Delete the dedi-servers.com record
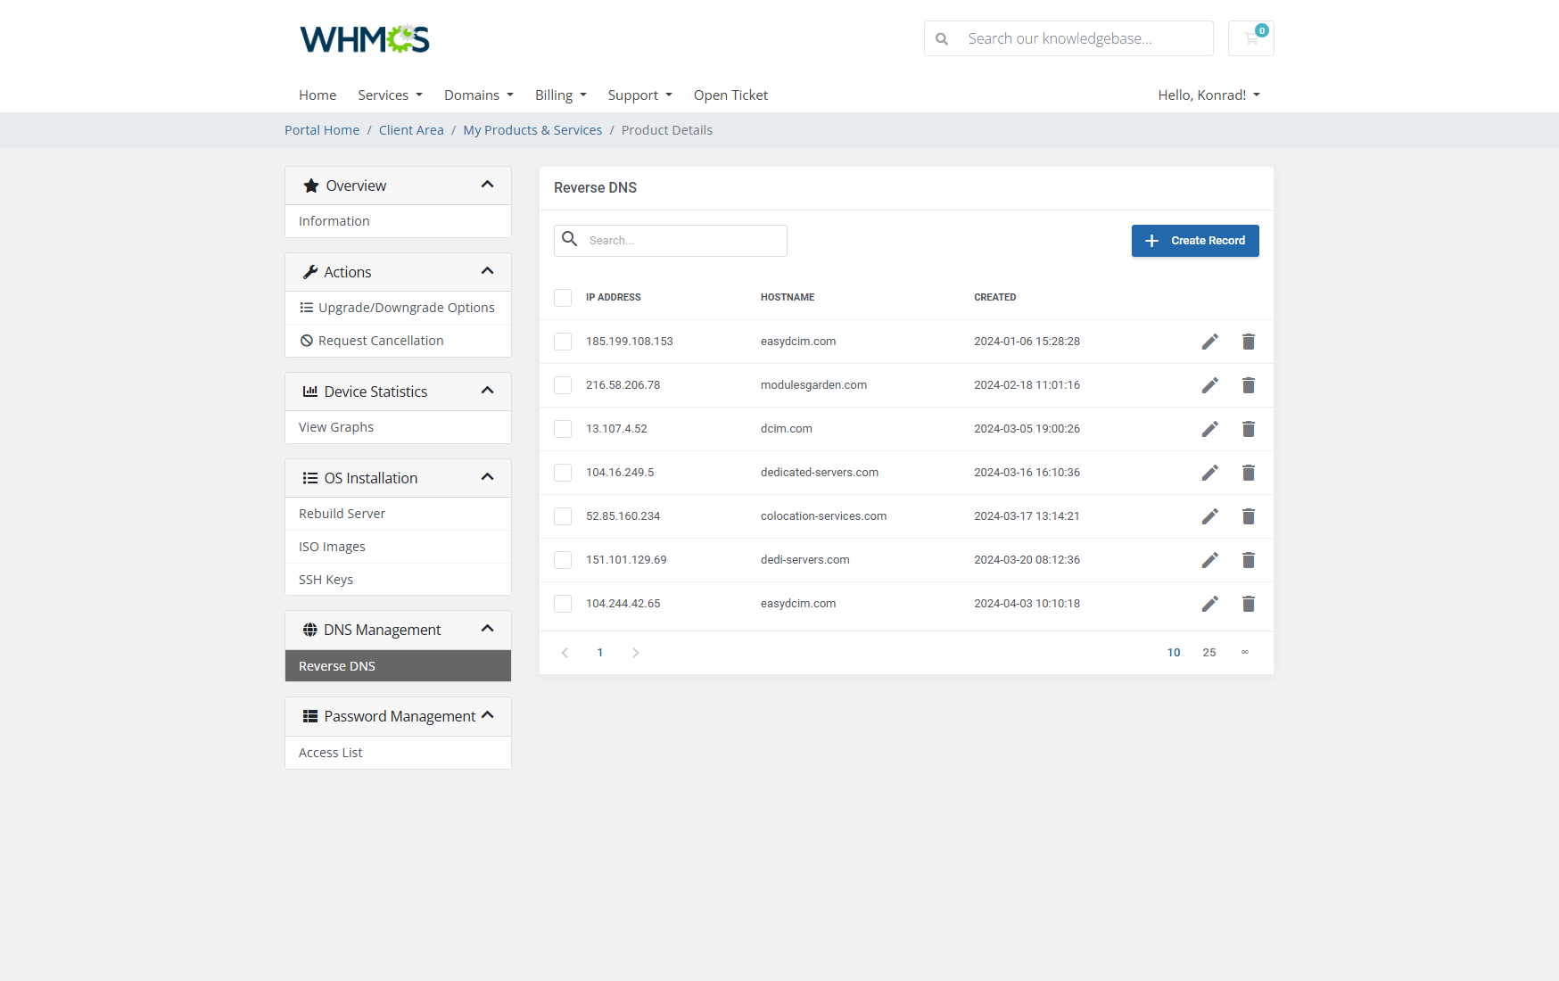The image size is (1559, 981). coord(1248,560)
